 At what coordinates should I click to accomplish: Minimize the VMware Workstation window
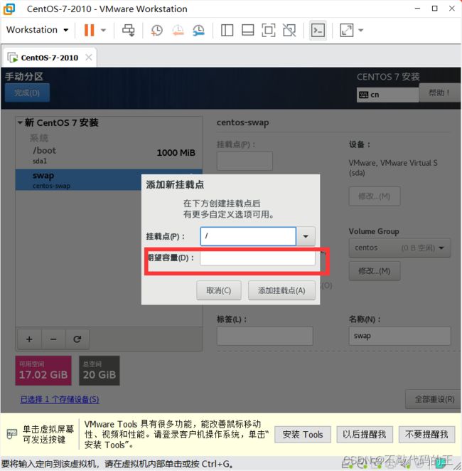point(417,9)
